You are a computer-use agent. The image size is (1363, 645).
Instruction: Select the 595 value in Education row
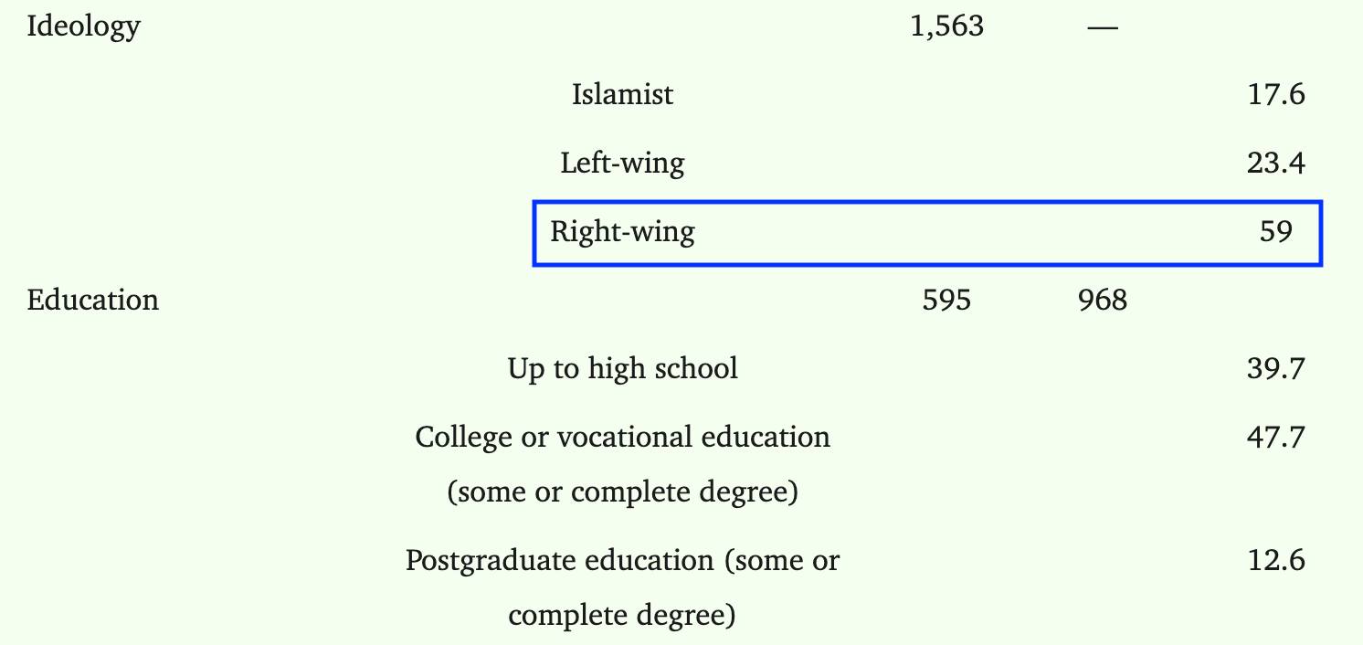tap(946, 300)
